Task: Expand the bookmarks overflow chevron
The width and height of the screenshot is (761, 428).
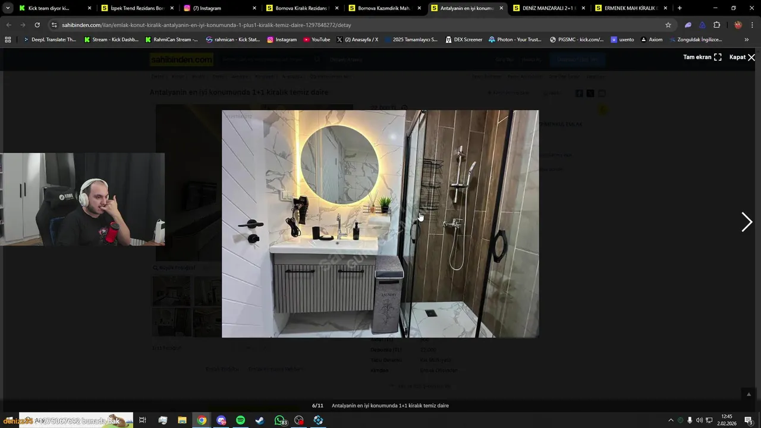Action: click(747, 39)
